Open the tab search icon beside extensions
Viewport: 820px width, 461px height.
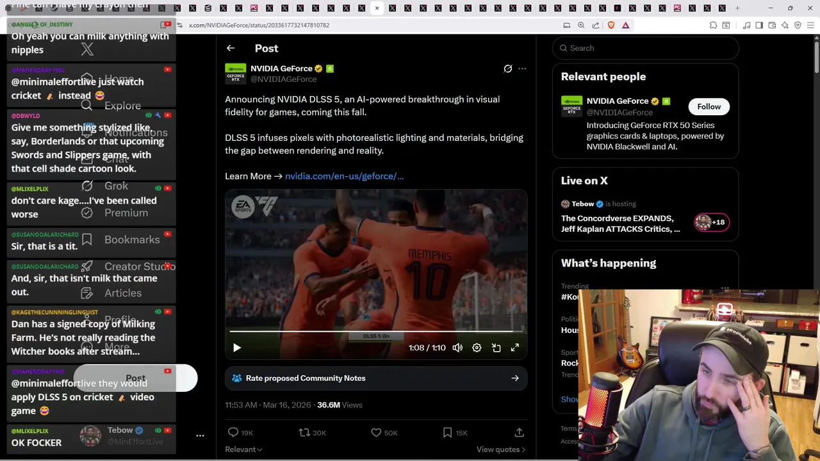pos(726,26)
